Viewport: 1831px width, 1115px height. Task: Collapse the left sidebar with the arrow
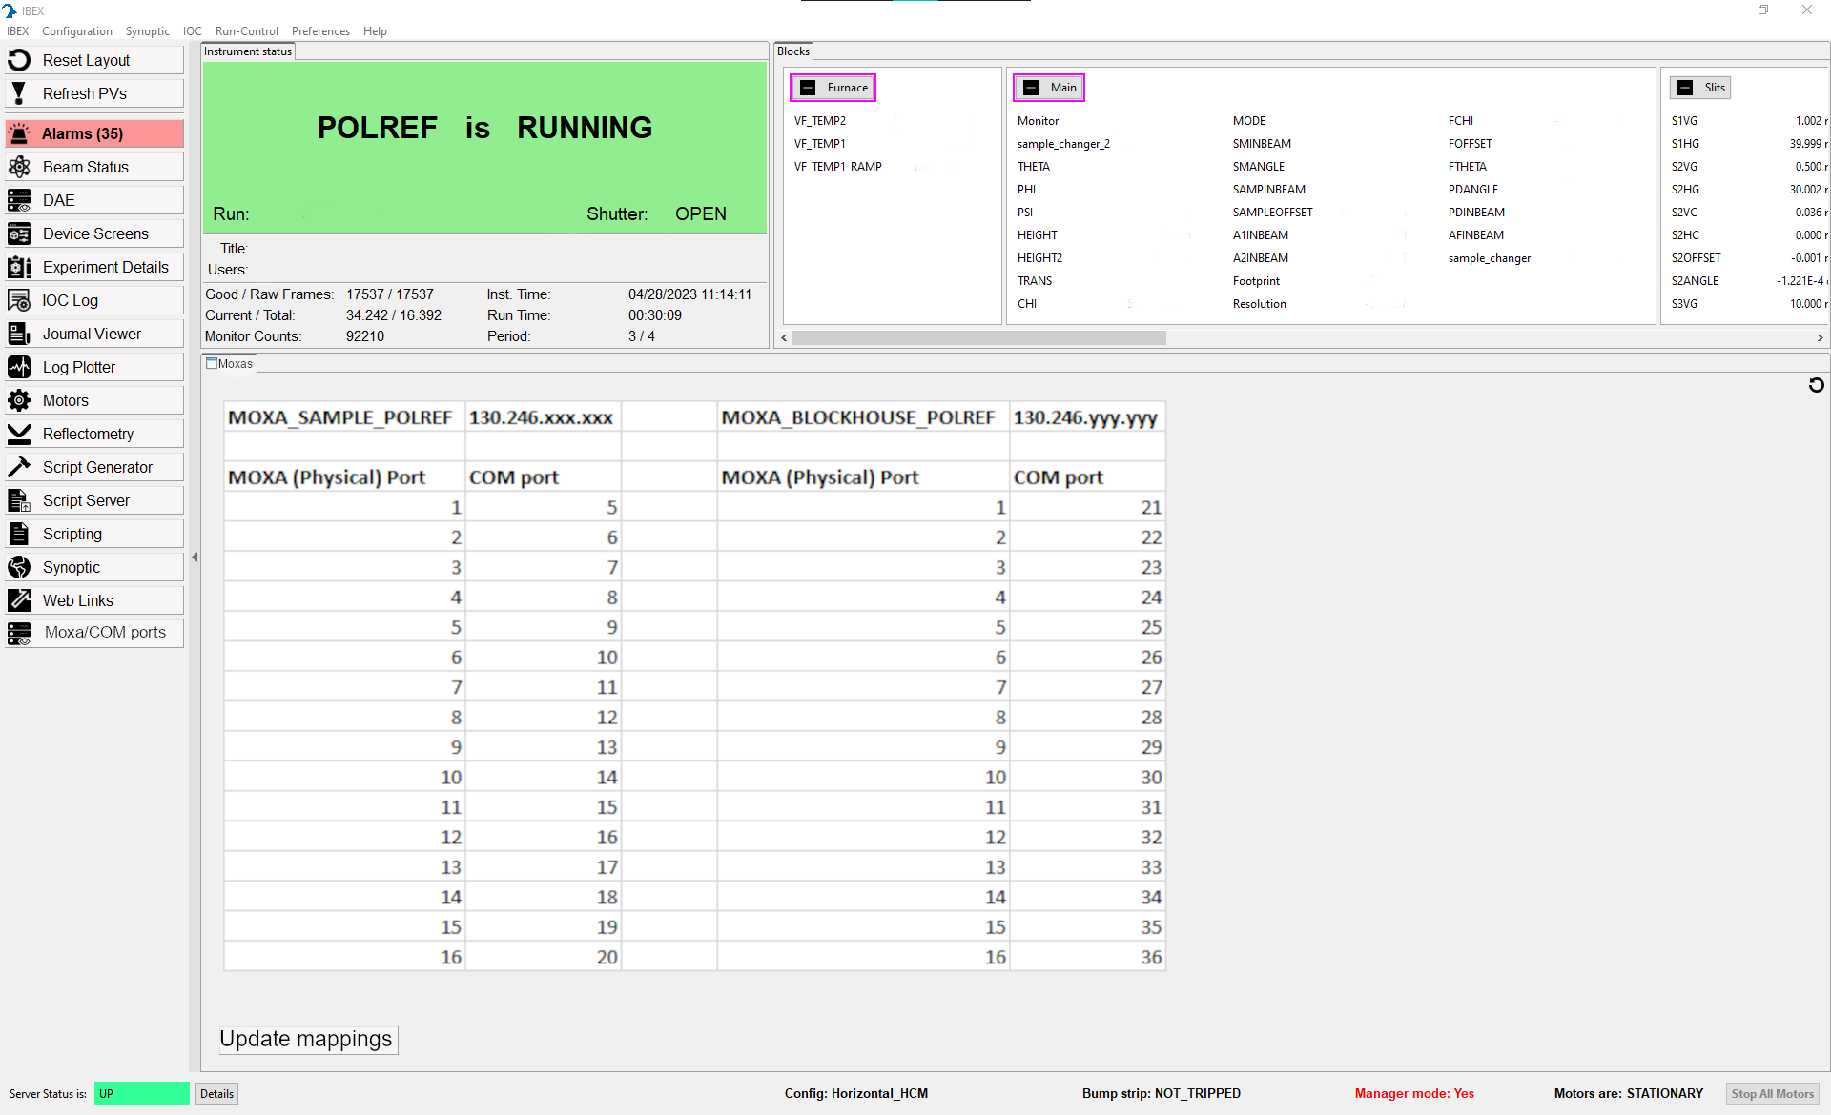point(195,557)
